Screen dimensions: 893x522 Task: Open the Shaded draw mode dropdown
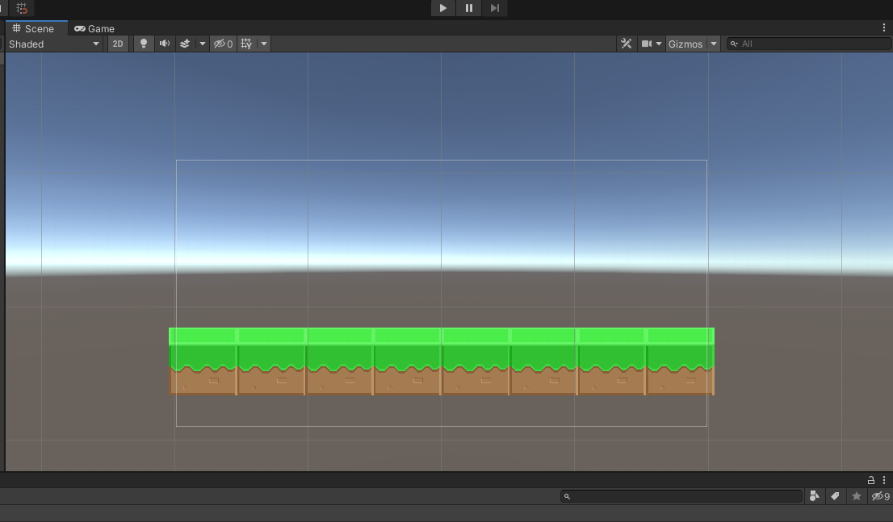53,44
